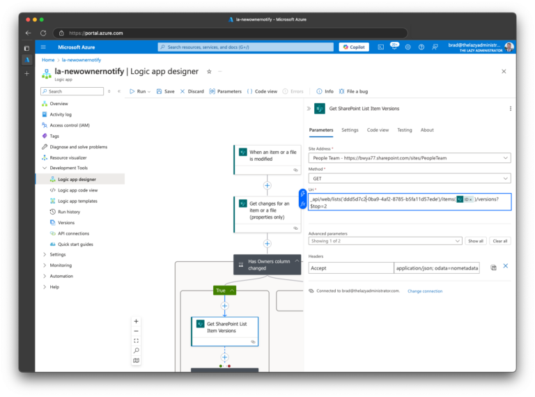
Task: Open the Run button dropdown arrow
Action: (x=149, y=92)
